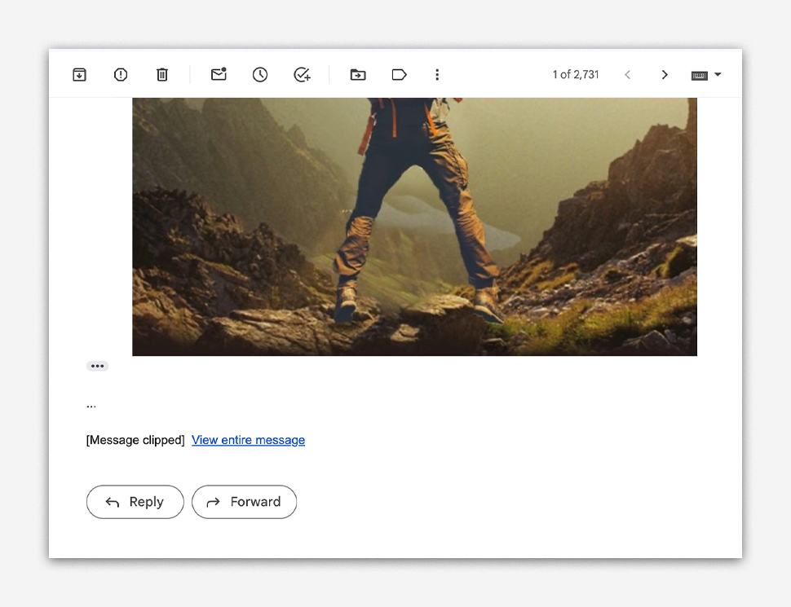This screenshot has height=607, width=791.
Task: Mark the message as unread
Action: coord(219,75)
